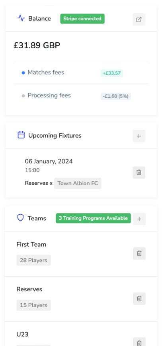The image size is (162, 346).
Task: Delete the U23 team
Action: tap(139, 343)
